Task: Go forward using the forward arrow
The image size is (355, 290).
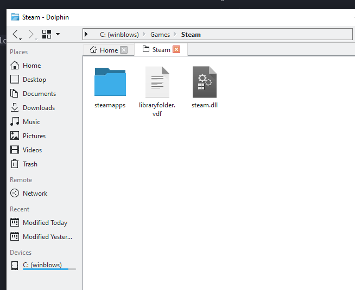Action: (x=31, y=34)
